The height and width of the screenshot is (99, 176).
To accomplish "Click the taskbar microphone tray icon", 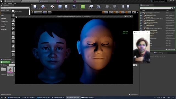I will click(157, 98).
